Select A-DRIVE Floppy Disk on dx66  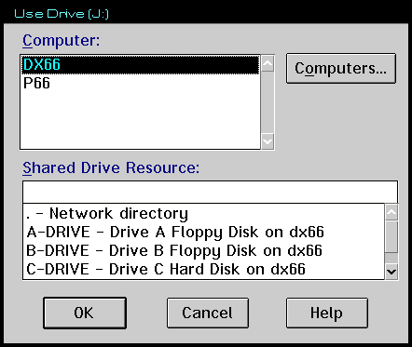pos(203,232)
